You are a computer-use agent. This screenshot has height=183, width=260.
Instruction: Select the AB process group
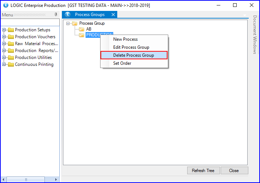click(x=89, y=29)
